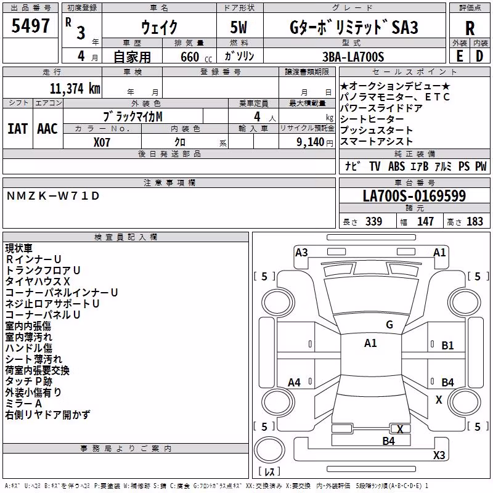Image resolution: width=493 pixels, height=493 pixels.
Task: Click grade Gターボリミテッド SA3
Action: pyautogui.click(x=354, y=27)
